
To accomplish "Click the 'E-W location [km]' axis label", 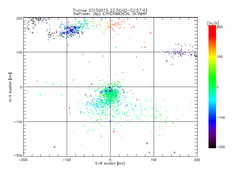I will pos(110,164).
